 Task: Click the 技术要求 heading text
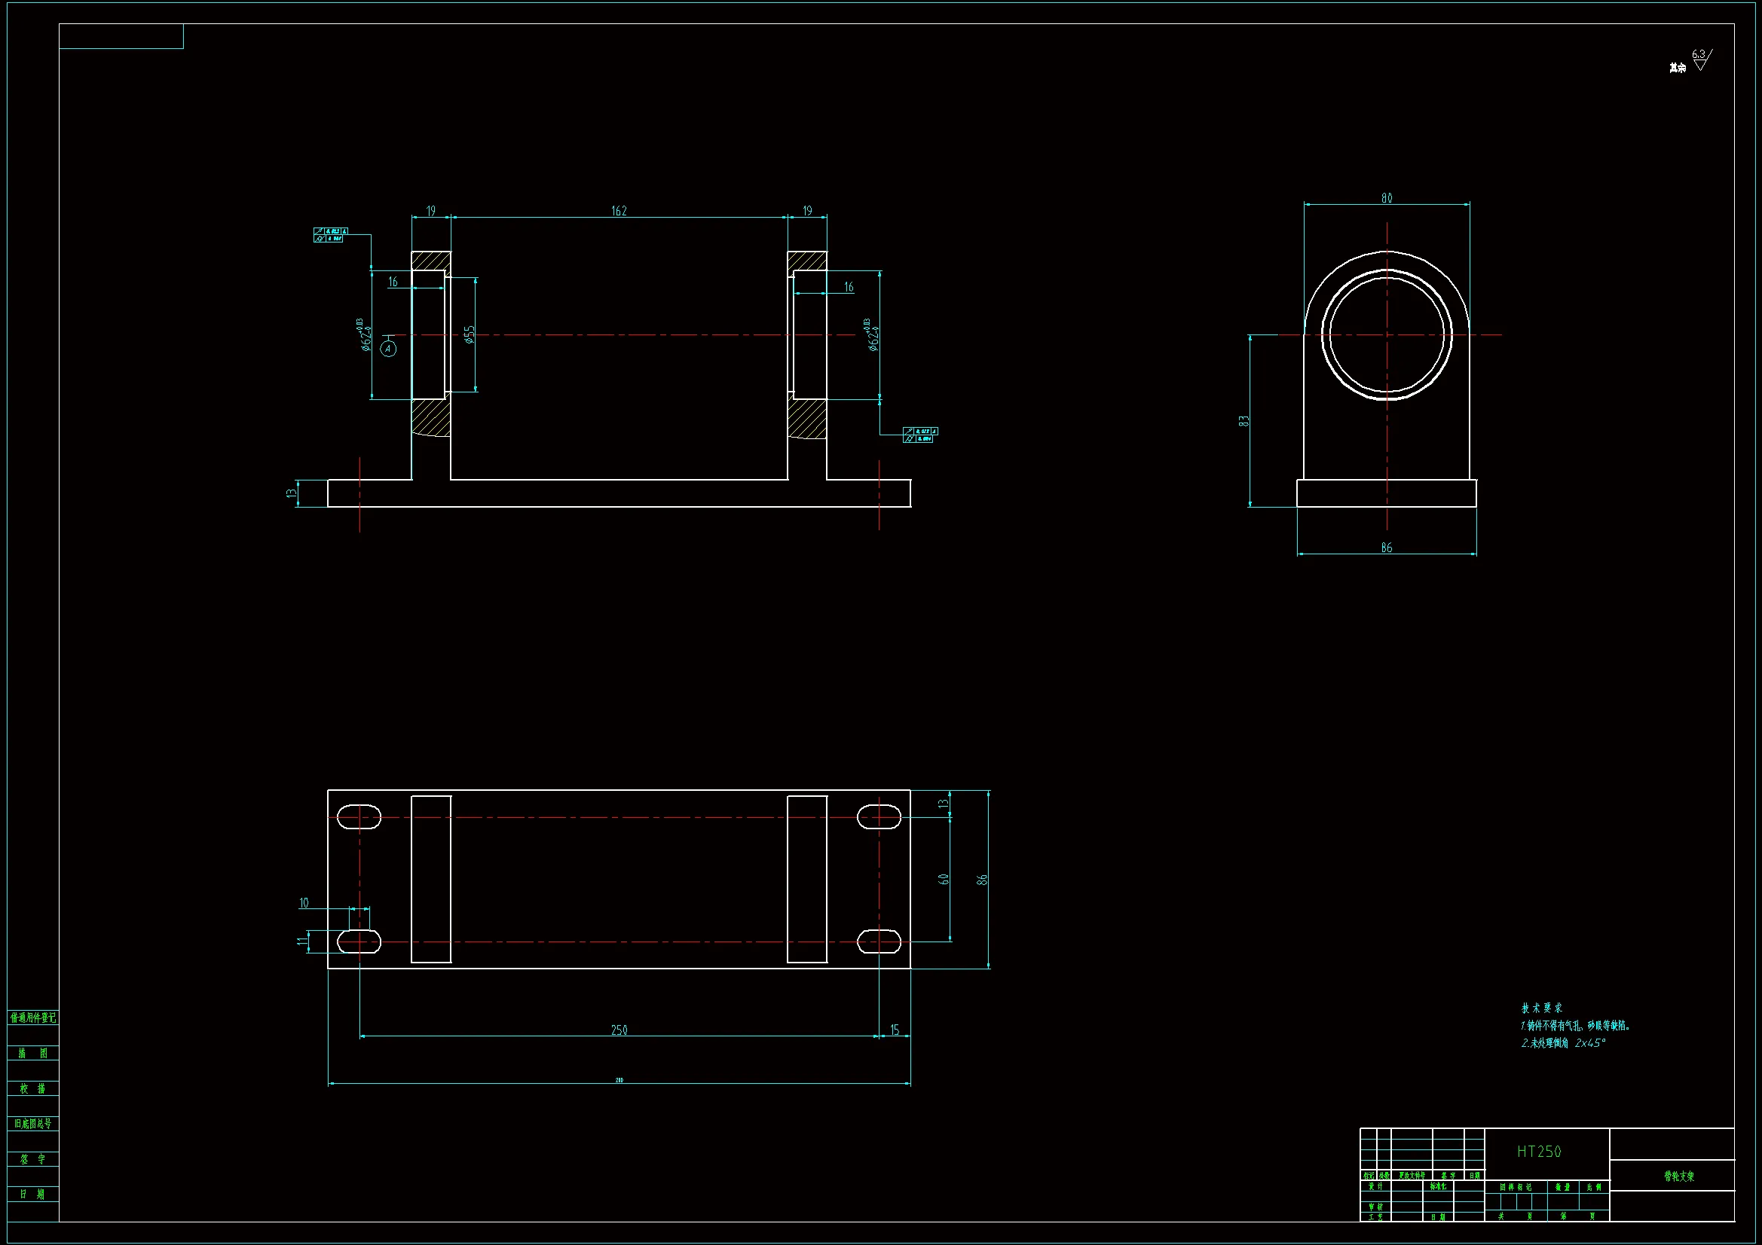[1541, 1008]
